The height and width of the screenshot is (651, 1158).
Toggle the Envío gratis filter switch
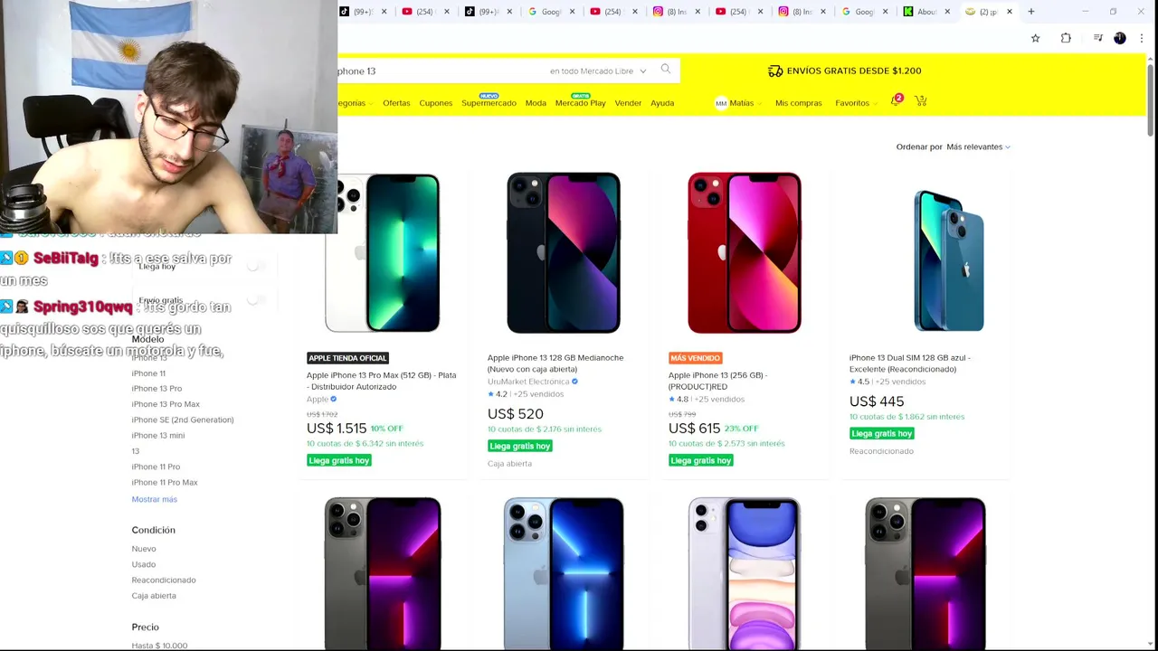[x=256, y=300]
